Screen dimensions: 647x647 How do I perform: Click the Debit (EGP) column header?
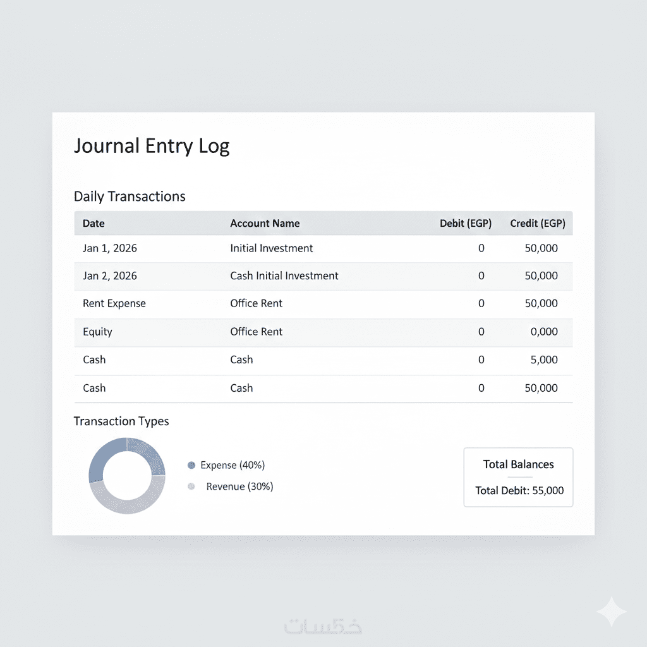tap(466, 223)
